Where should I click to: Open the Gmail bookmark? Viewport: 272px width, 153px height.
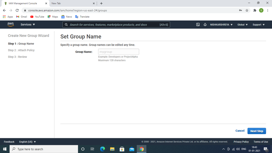tap(21, 16)
